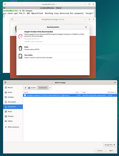The image size is (119, 156).
Task: Click the Debian swirl logo icon
Action: (x=20, y=37)
